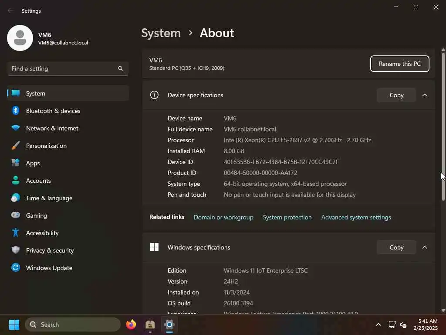Image resolution: width=446 pixels, height=335 pixels.
Task: Click the OS build value 26100.3194
Action: (238, 303)
